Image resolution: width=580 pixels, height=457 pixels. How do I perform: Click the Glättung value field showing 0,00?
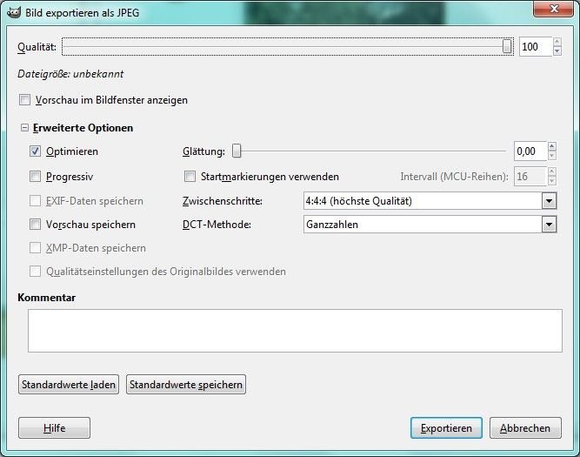tap(530, 151)
